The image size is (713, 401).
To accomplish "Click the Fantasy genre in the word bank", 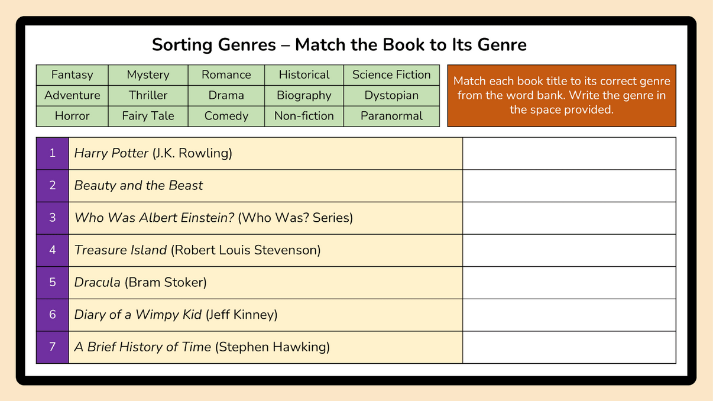I will click(72, 75).
